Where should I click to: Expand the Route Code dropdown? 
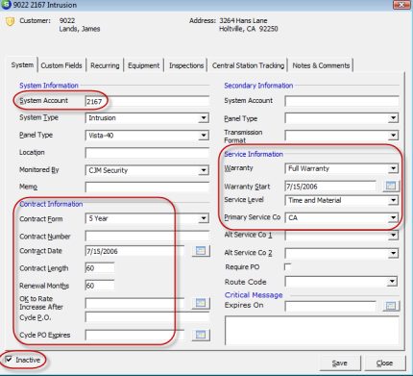pyautogui.click(x=392, y=282)
